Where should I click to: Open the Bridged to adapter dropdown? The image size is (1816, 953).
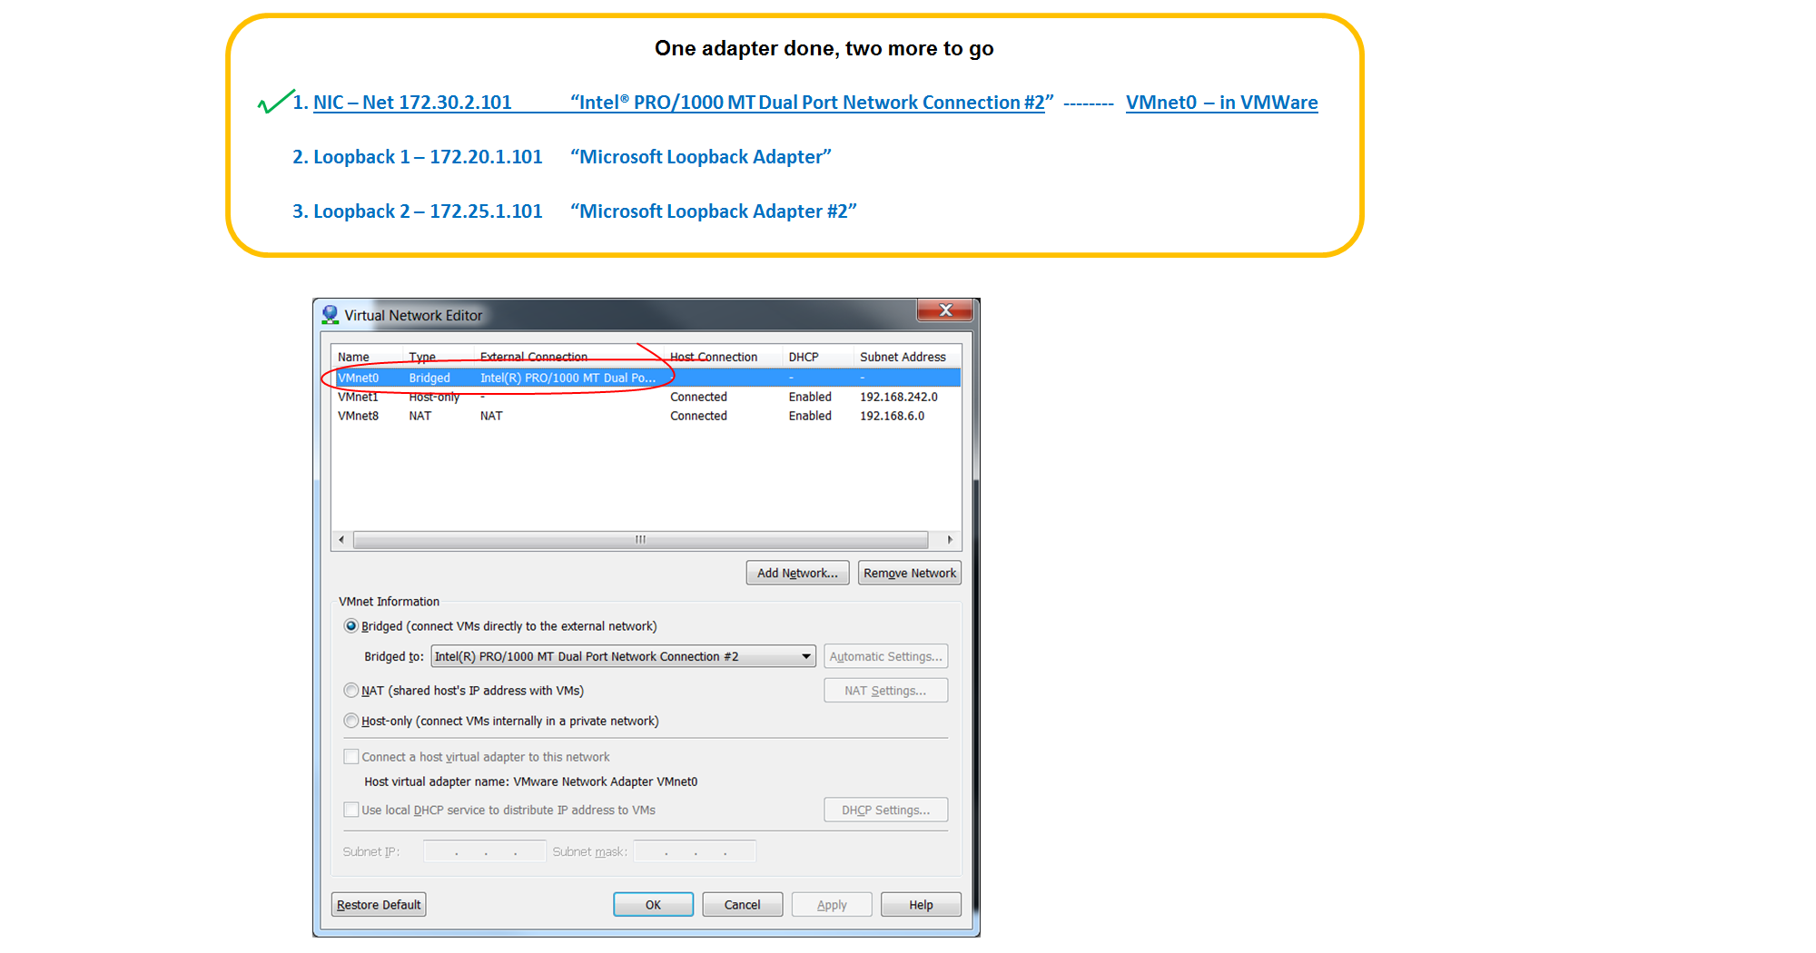804,655
